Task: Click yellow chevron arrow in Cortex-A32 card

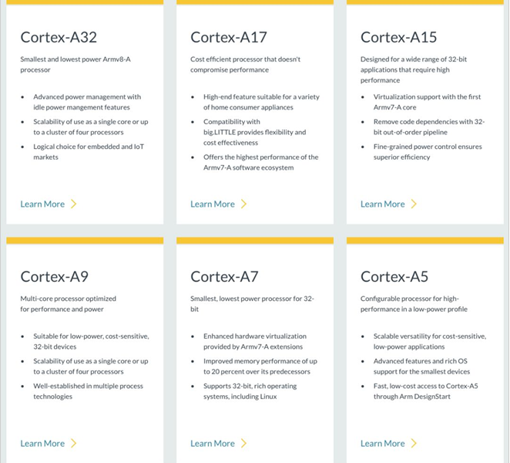Action: coord(74,204)
